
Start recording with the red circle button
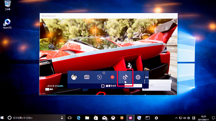[112, 77]
